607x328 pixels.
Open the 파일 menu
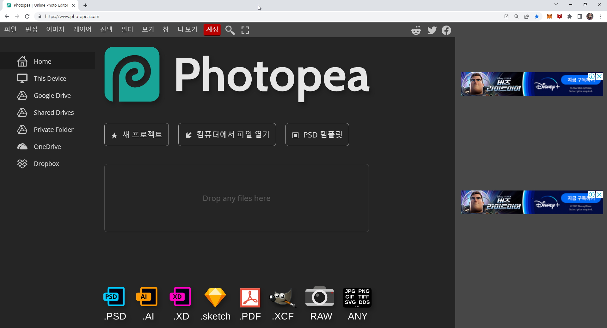pos(10,30)
